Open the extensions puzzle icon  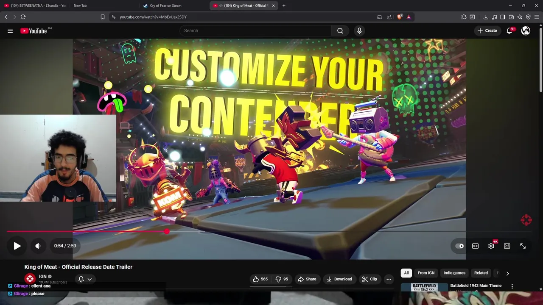tap(464, 17)
